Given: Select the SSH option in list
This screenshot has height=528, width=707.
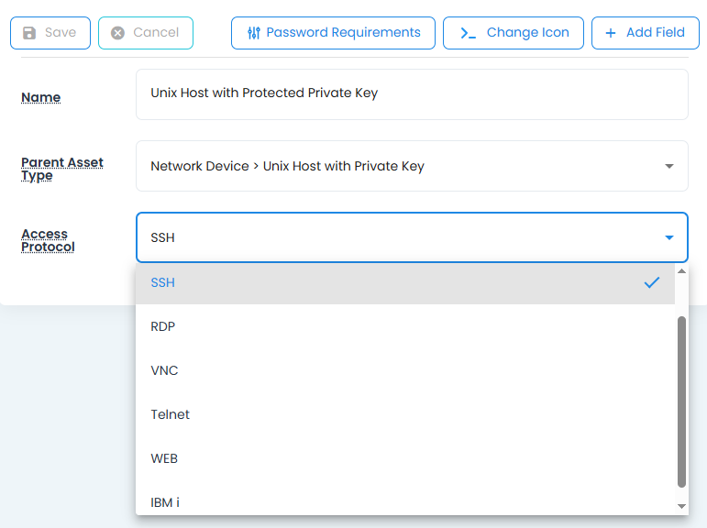Looking at the screenshot, I should coord(163,282).
